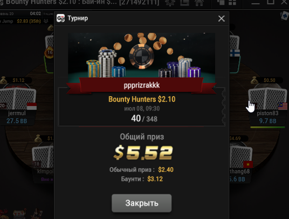Close the Турнир dialog with X
Image resolution: width=289 pixels, height=219 pixels.
click(x=222, y=18)
